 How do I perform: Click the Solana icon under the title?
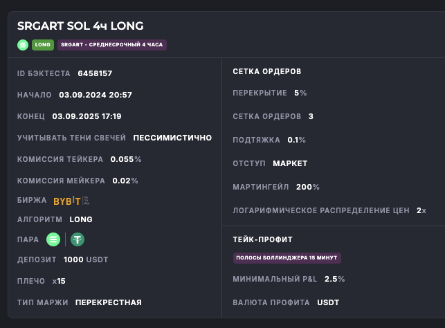point(23,45)
